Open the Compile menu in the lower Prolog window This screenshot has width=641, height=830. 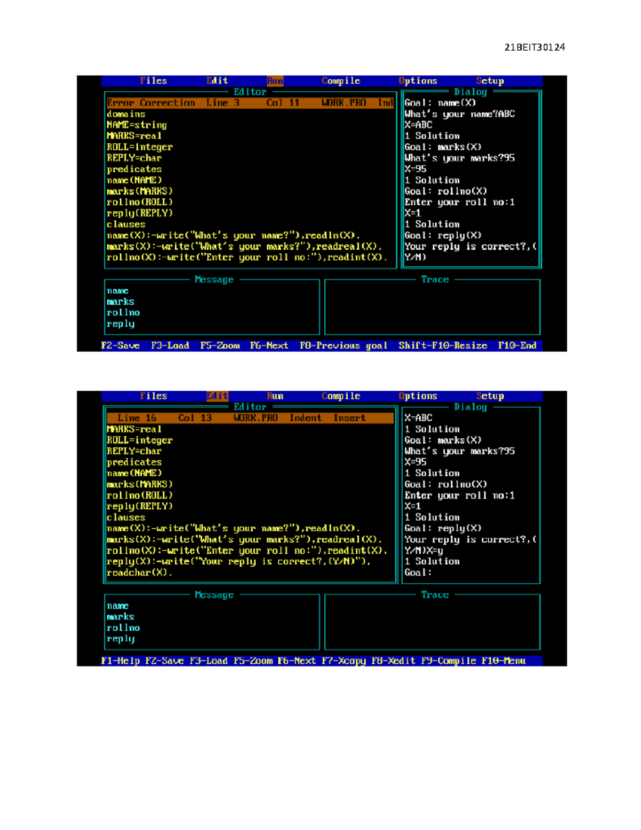[341, 396]
